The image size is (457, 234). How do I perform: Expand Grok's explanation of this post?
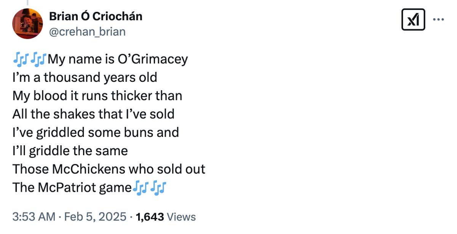tap(413, 19)
